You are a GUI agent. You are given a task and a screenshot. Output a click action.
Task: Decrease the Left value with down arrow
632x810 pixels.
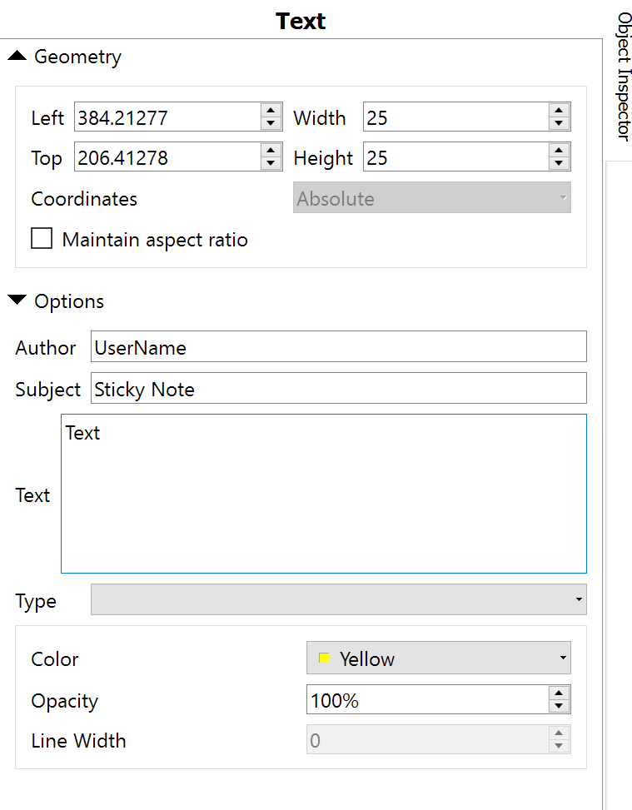[x=271, y=123]
